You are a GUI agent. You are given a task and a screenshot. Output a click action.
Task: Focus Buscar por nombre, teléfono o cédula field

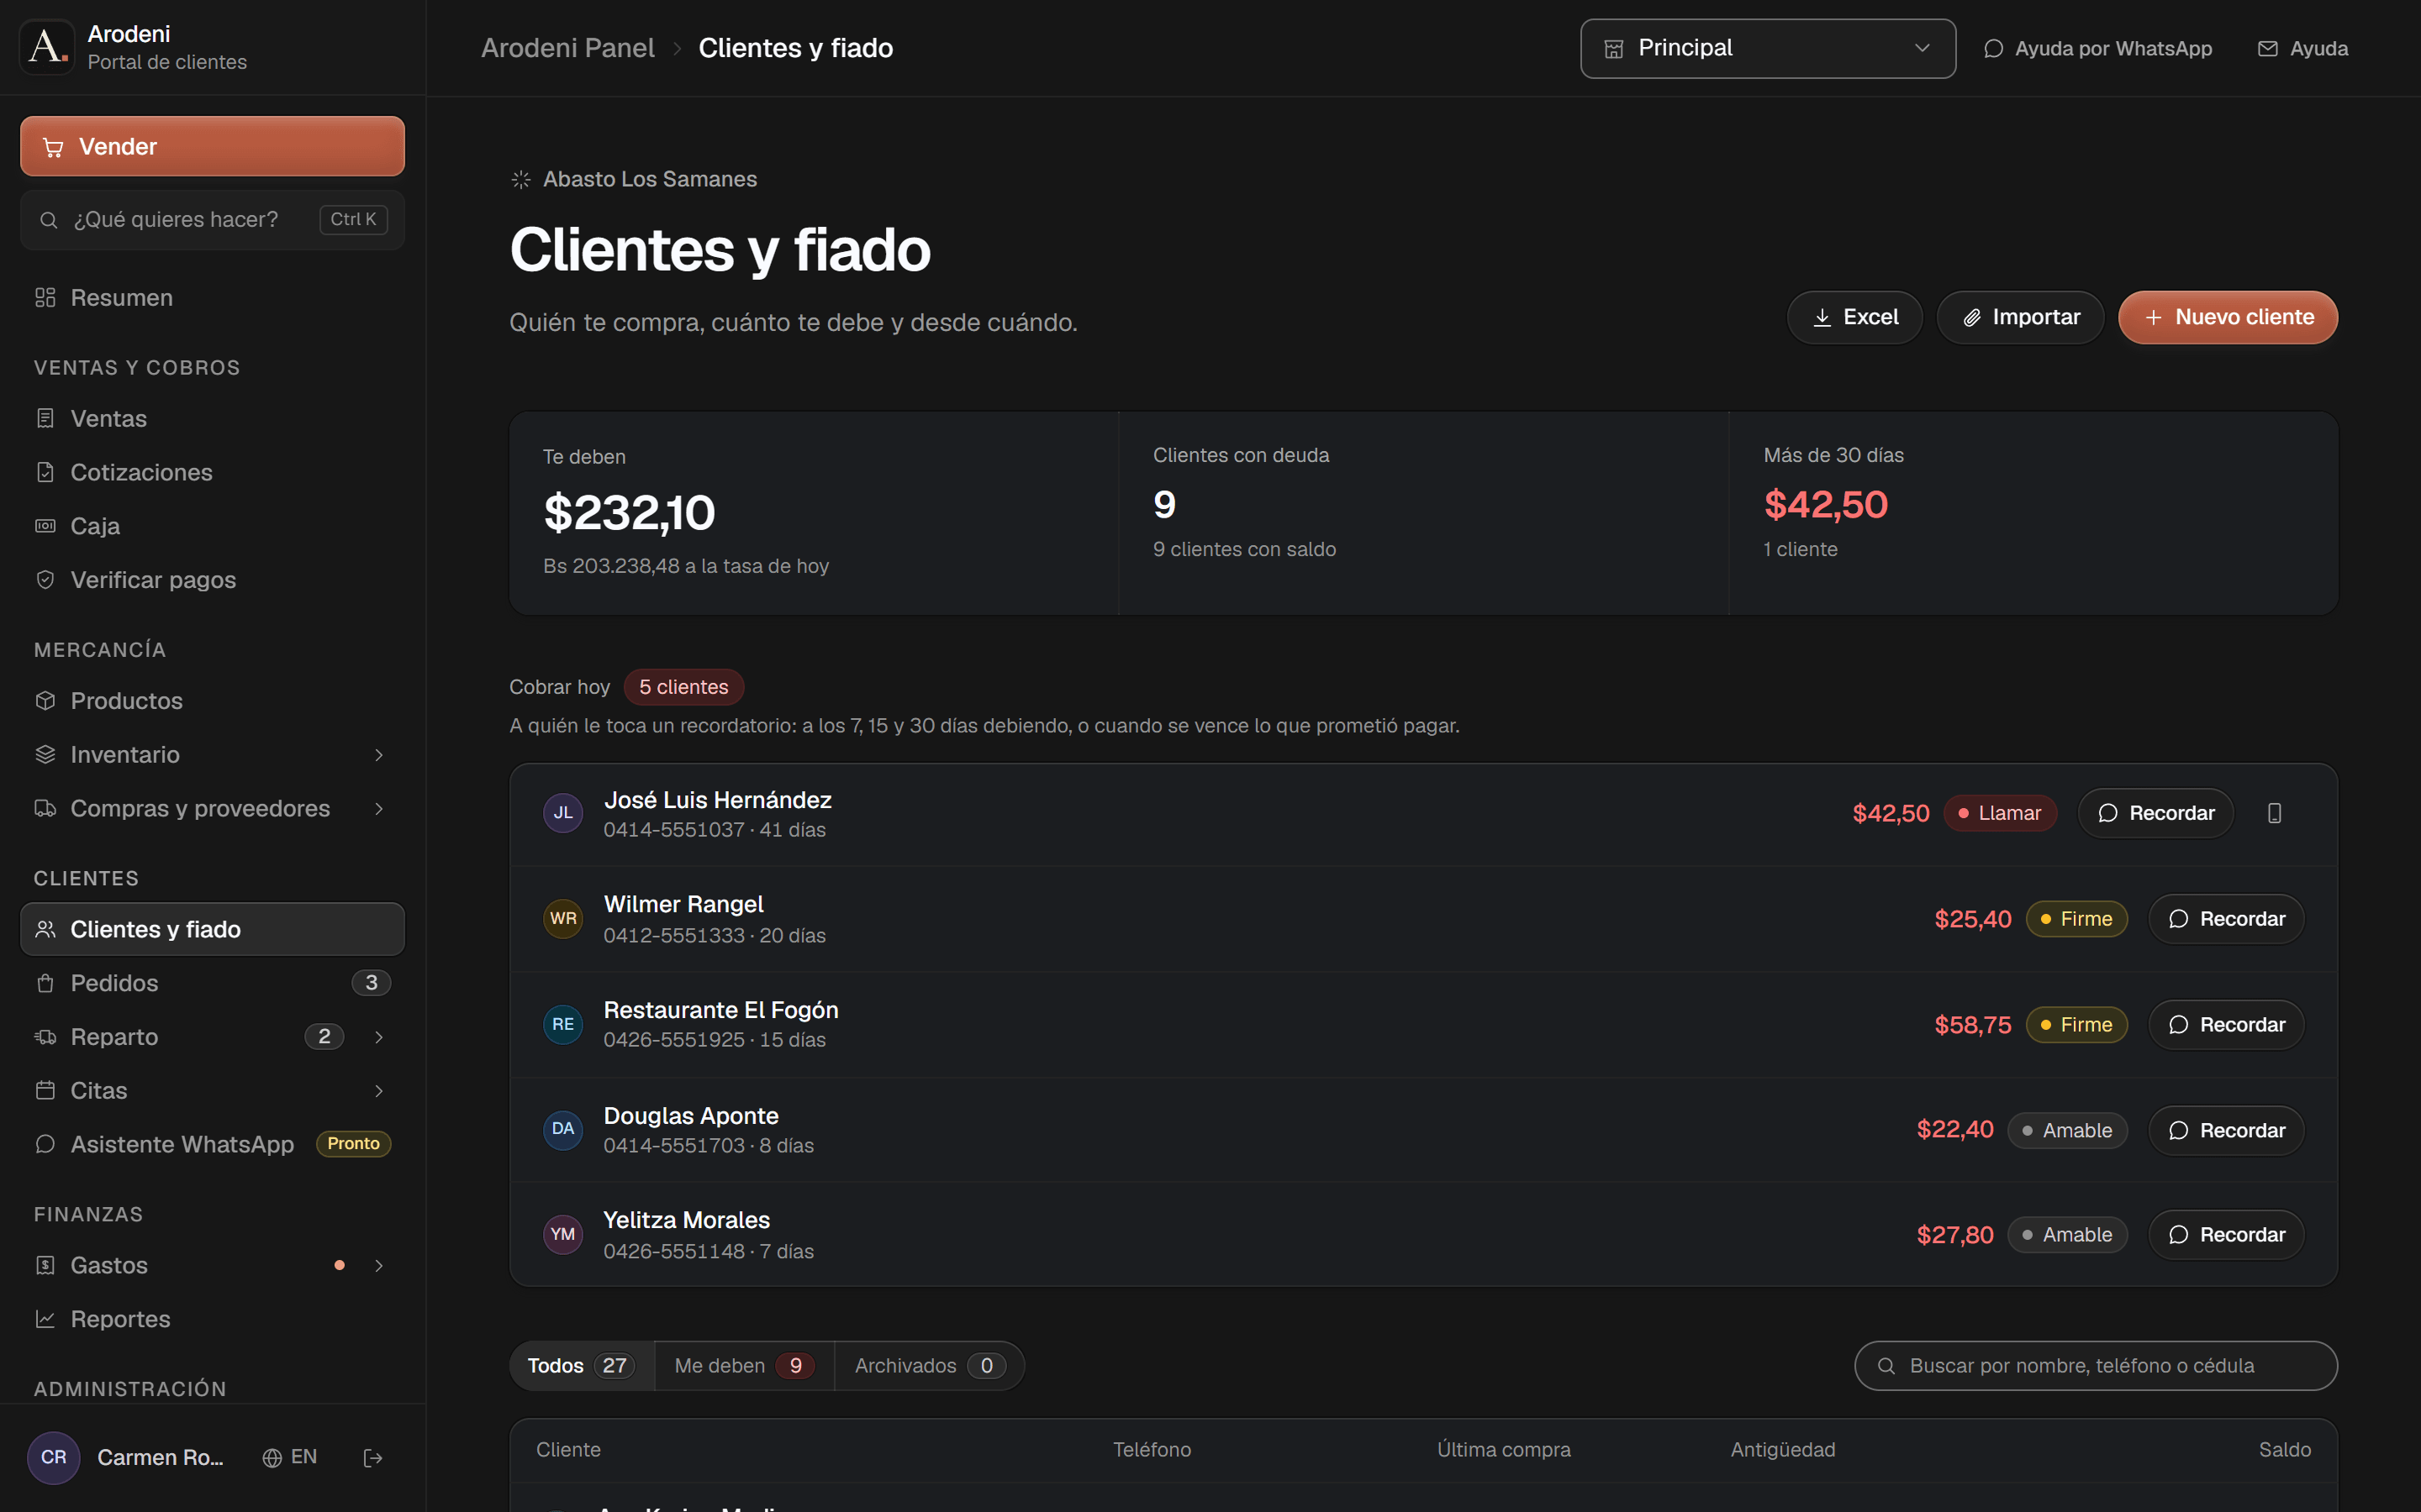2096,1366
